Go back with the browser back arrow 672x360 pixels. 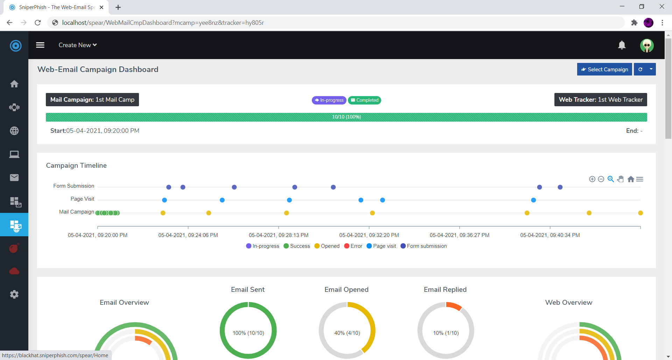[x=9, y=23]
